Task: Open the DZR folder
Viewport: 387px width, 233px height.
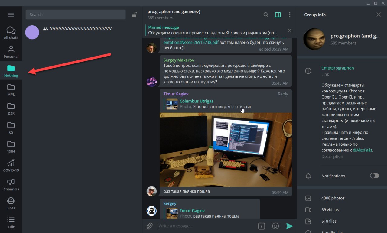Action: click(11, 109)
